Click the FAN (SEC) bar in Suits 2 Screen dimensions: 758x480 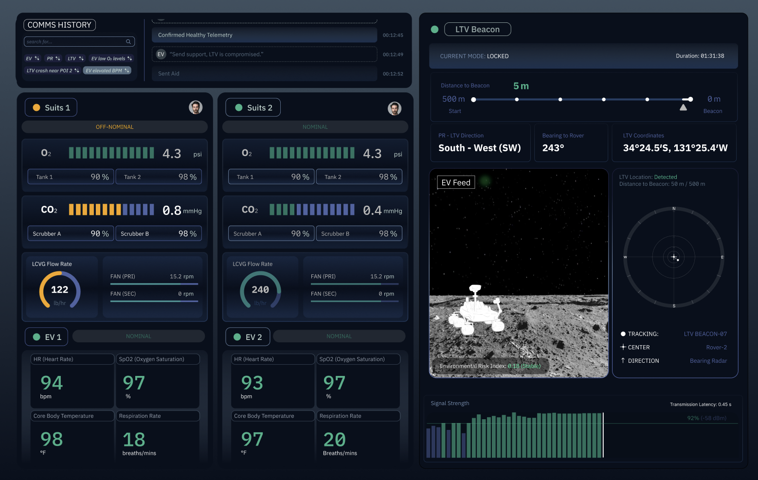pos(355,301)
